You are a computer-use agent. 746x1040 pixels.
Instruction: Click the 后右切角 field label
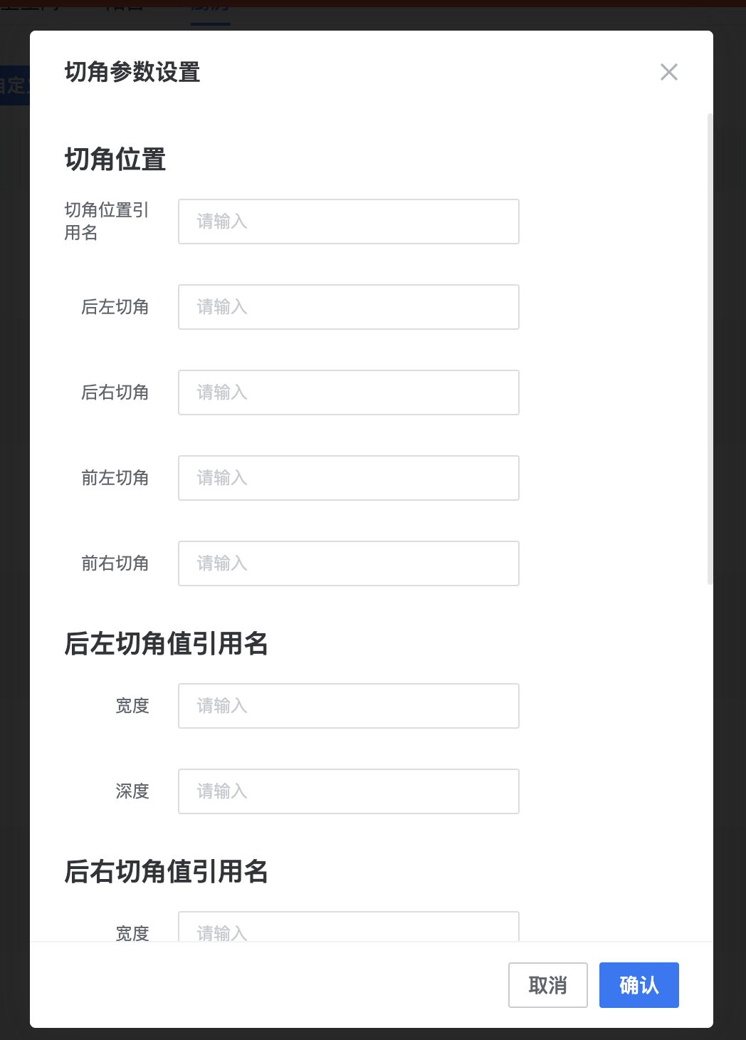coord(115,392)
